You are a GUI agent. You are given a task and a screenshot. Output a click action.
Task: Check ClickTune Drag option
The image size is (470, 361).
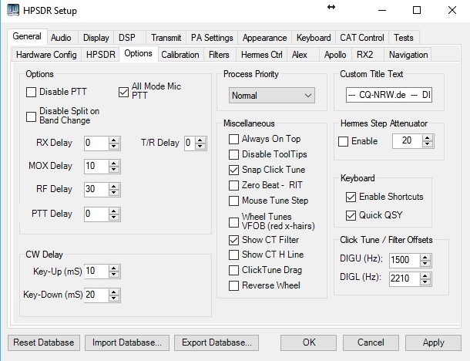point(233,270)
